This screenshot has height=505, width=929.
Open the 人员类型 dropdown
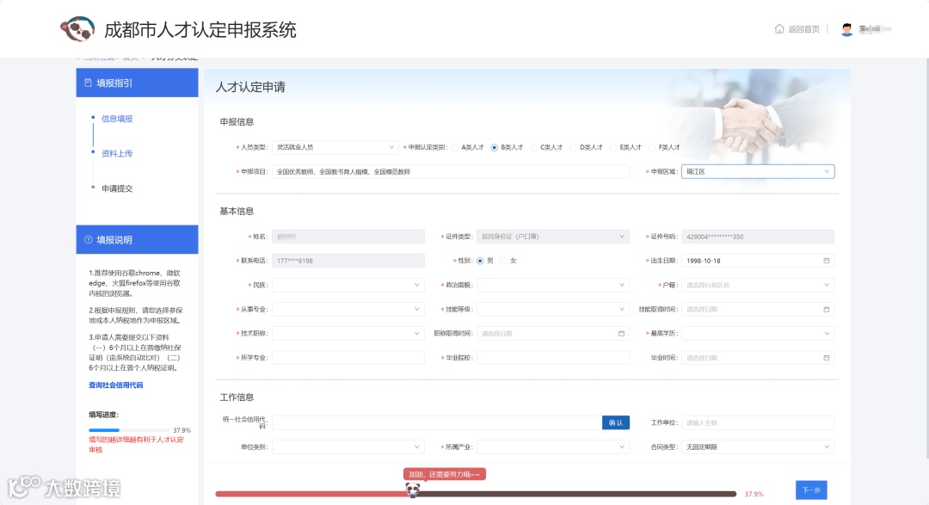coord(335,147)
